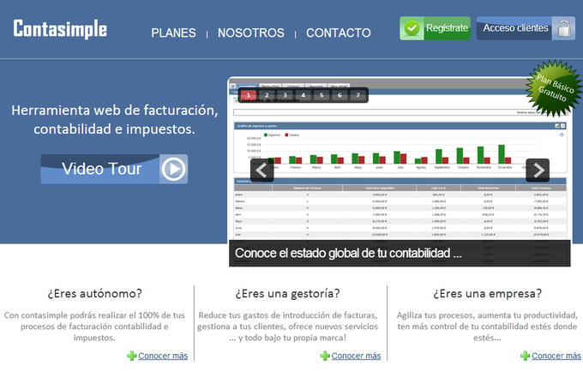Jump to slide 5 in the slideshow
The height and width of the screenshot is (377, 583).
coord(322,95)
